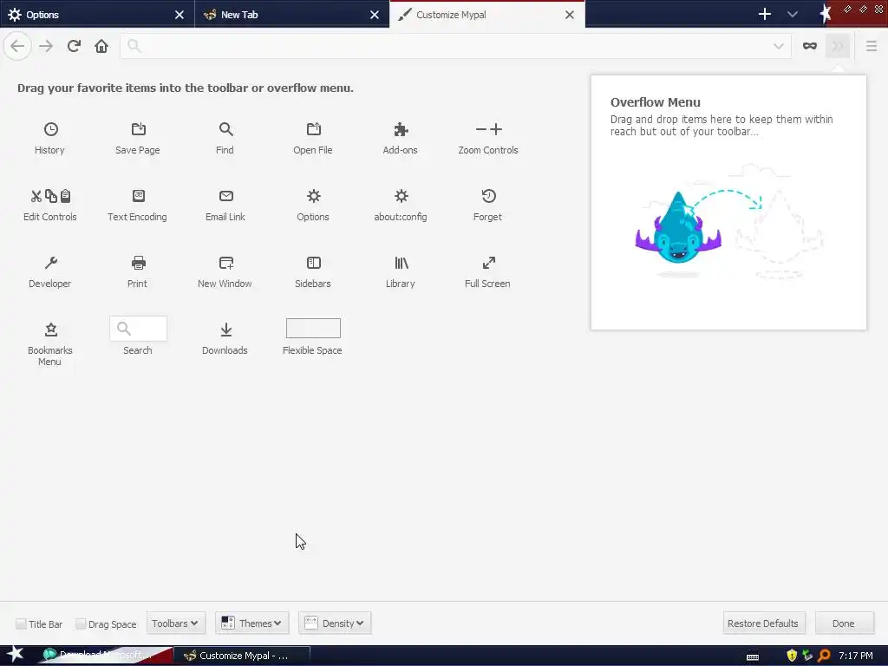Viewport: 888px width, 666px height.
Task: Pick the Print icon
Action: coord(138,263)
